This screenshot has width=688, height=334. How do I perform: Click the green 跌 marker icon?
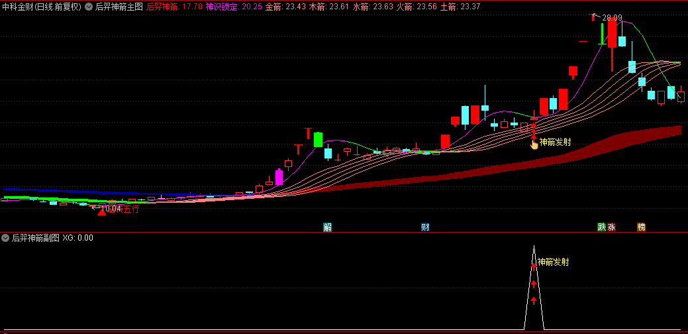[x=601, y=227]
